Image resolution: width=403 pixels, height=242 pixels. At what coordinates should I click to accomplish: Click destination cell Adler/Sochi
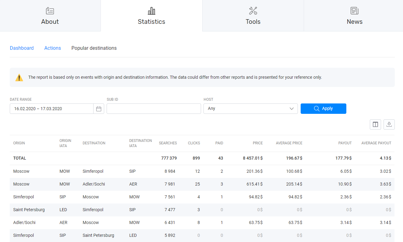point(94,184)
